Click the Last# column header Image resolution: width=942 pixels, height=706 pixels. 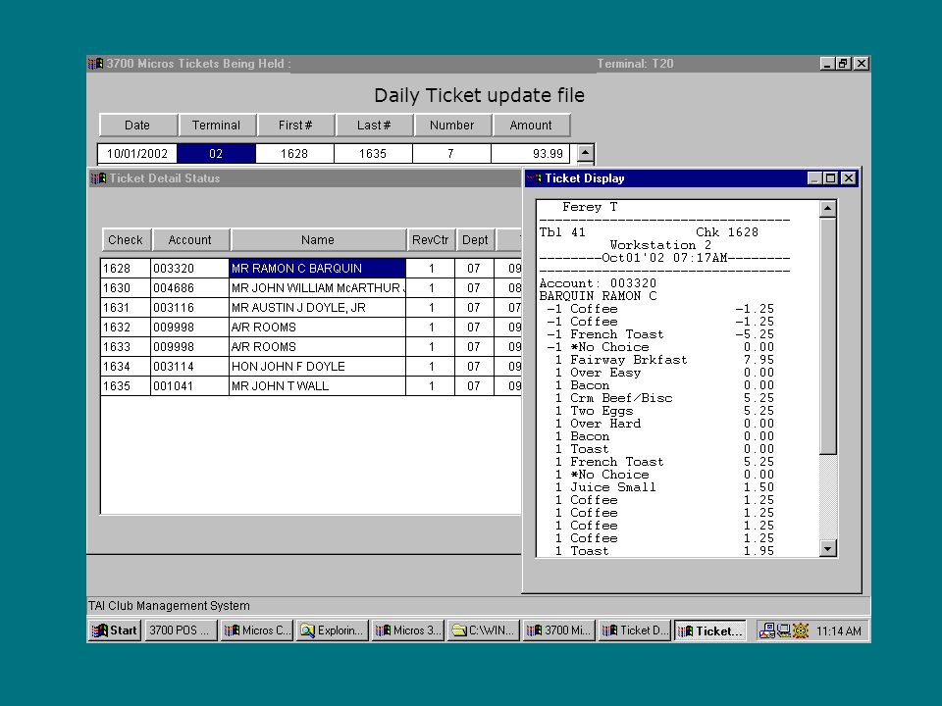(374, 125)
